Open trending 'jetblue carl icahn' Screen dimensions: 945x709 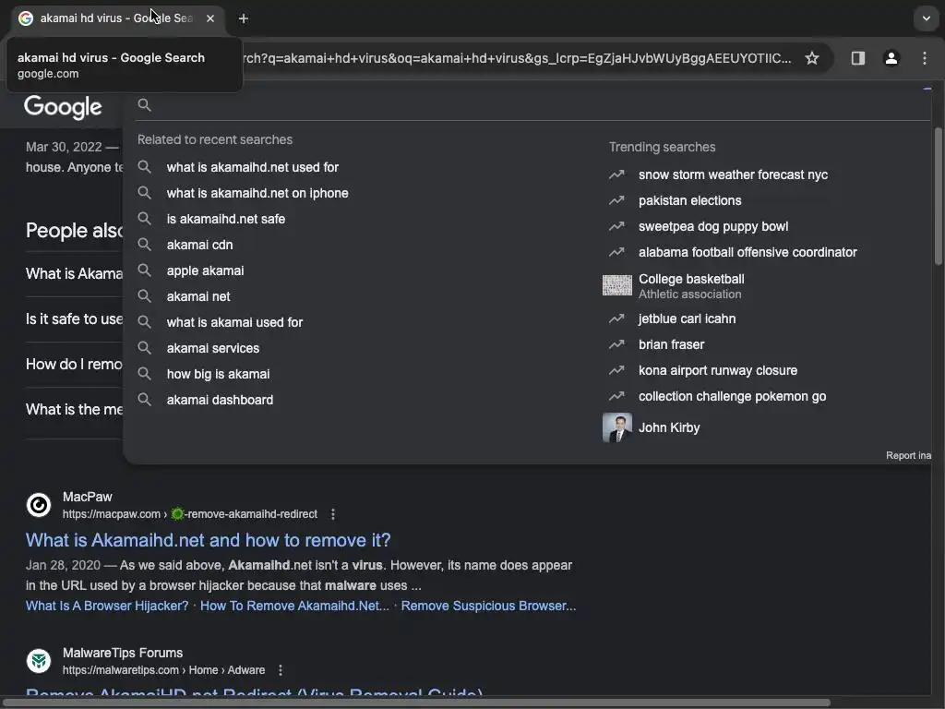click(x=687, y=318)
